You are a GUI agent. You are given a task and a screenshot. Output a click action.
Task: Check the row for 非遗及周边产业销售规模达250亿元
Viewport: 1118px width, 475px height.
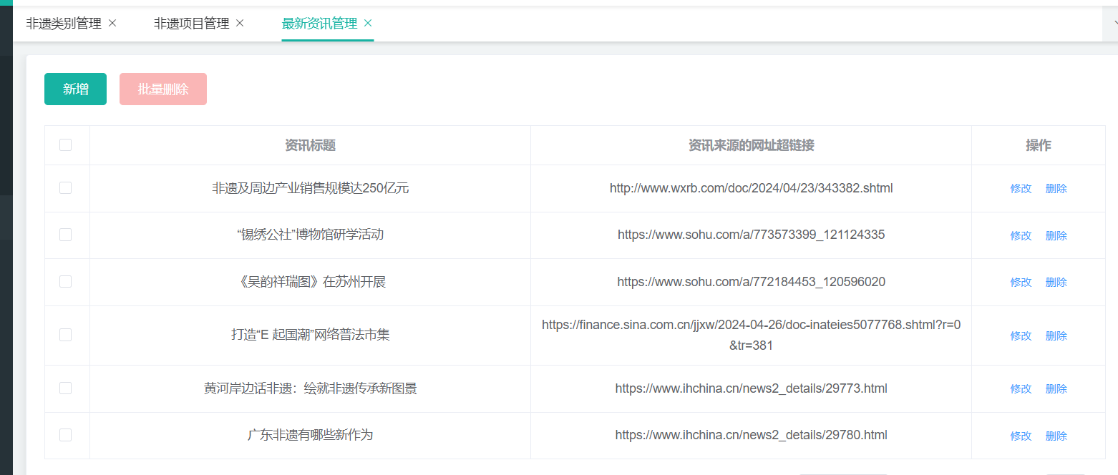(x=66, y=188)
